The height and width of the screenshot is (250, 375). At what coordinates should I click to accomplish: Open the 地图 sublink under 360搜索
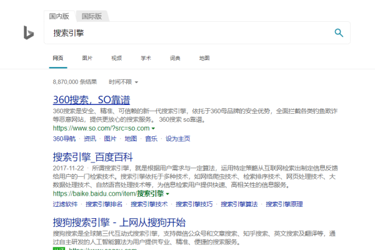131,139
